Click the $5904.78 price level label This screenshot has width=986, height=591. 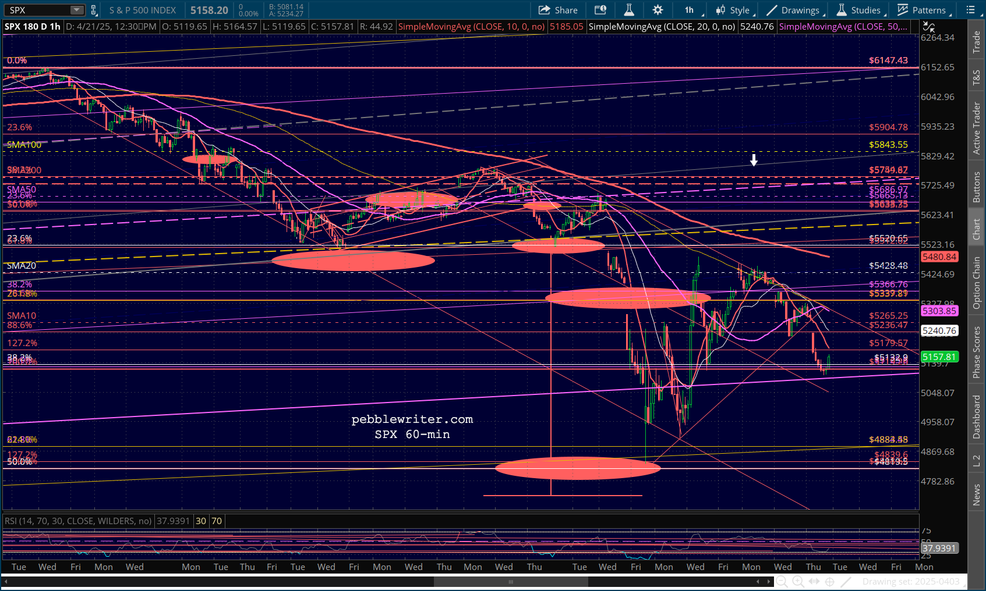click(x=888, y=127)
